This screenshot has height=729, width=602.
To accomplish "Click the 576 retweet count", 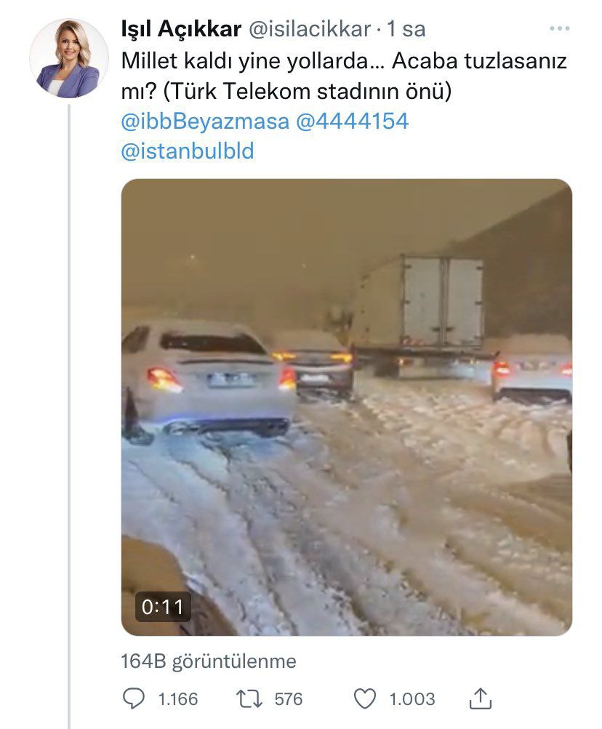I will click(288, 699).
